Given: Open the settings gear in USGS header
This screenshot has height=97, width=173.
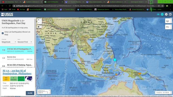Looking at the screenshot, I should coord(166,14).
